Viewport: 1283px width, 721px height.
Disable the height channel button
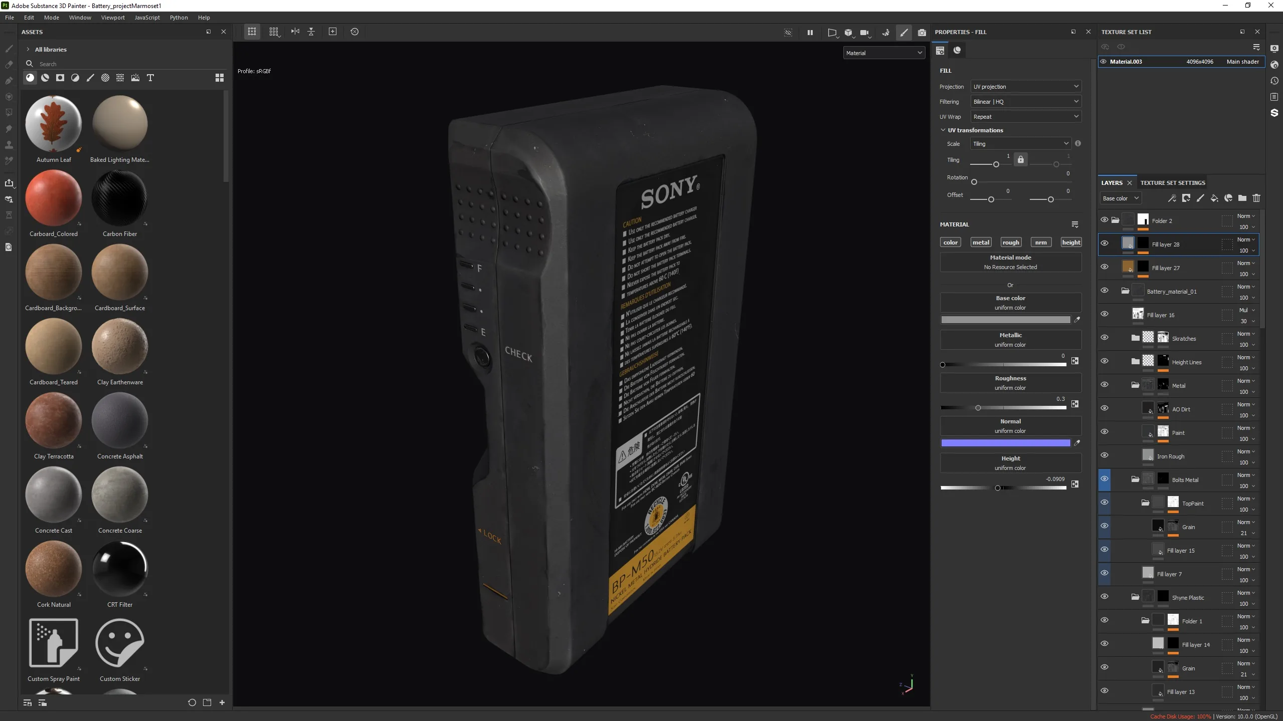coord(1071,242)
